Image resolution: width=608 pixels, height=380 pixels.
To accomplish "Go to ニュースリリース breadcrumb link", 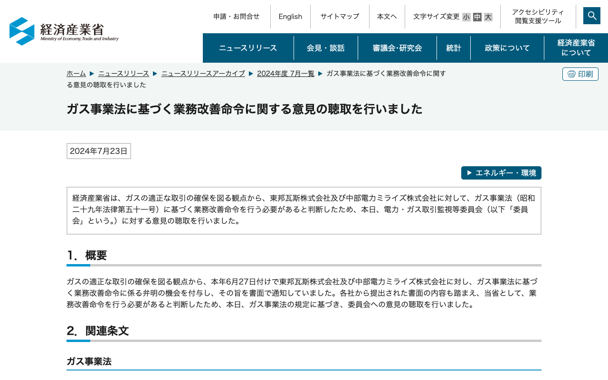I will [x=123, y=74].
